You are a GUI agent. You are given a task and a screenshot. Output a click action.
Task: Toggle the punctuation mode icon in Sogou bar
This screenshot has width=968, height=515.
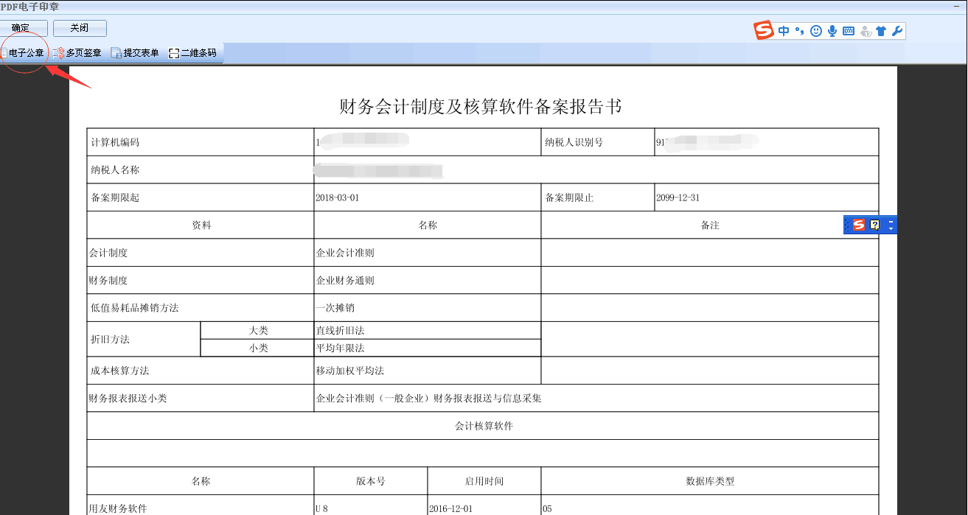(799, 31)
